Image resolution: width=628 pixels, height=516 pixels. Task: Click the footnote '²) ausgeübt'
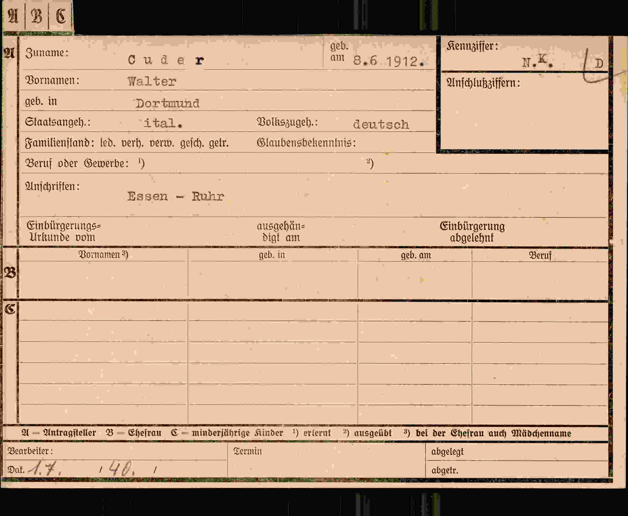367,433
